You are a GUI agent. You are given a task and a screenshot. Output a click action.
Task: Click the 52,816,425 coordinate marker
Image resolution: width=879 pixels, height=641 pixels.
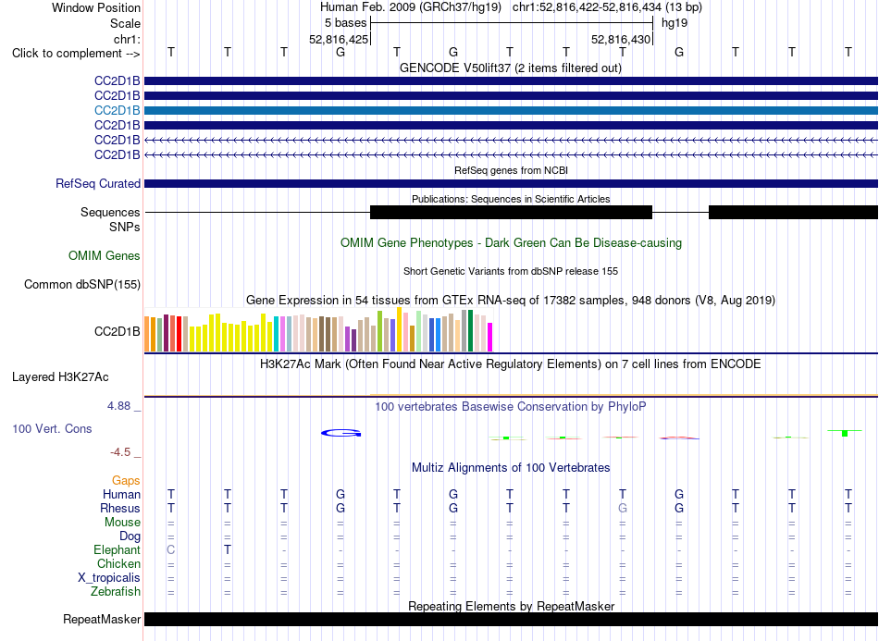pos(339,39)
